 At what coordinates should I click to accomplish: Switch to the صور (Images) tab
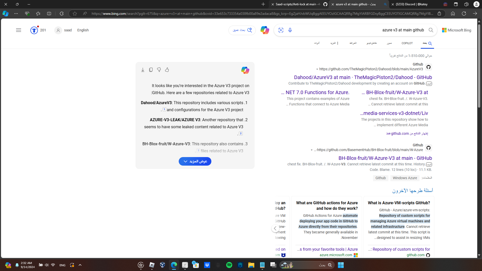tap(389, 43)
